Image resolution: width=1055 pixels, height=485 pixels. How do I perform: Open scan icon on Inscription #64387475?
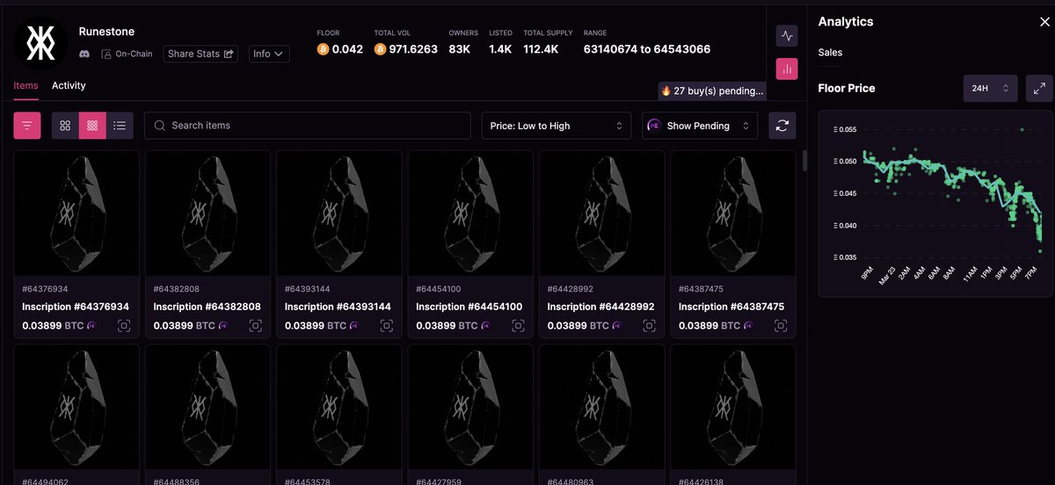point(781,326)
